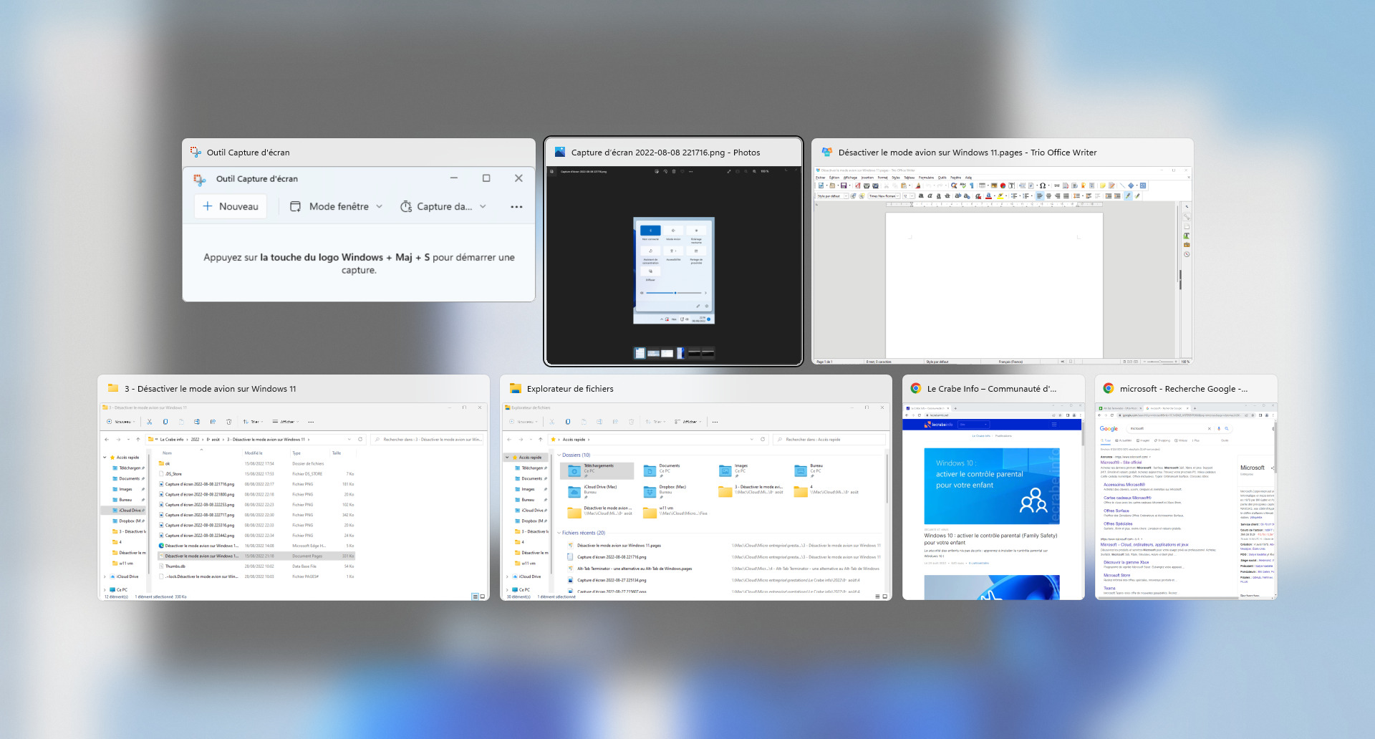The height and width of the screenshot is (739, 1375).
Task: Click the Trio Office Writer app icon
Action: 827,152
